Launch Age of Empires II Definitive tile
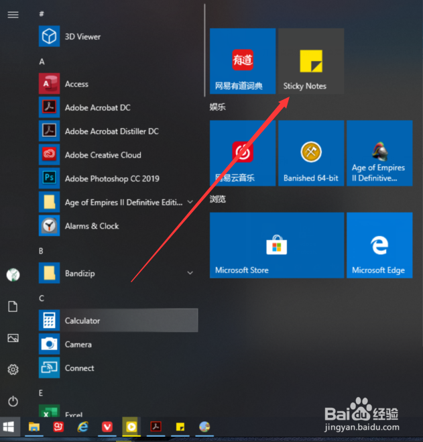 click(x=379, y=153)
